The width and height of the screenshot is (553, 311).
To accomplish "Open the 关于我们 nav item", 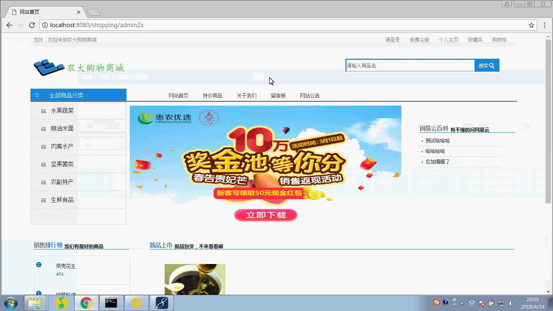I will pyautogui.click(x=246, y=96).
